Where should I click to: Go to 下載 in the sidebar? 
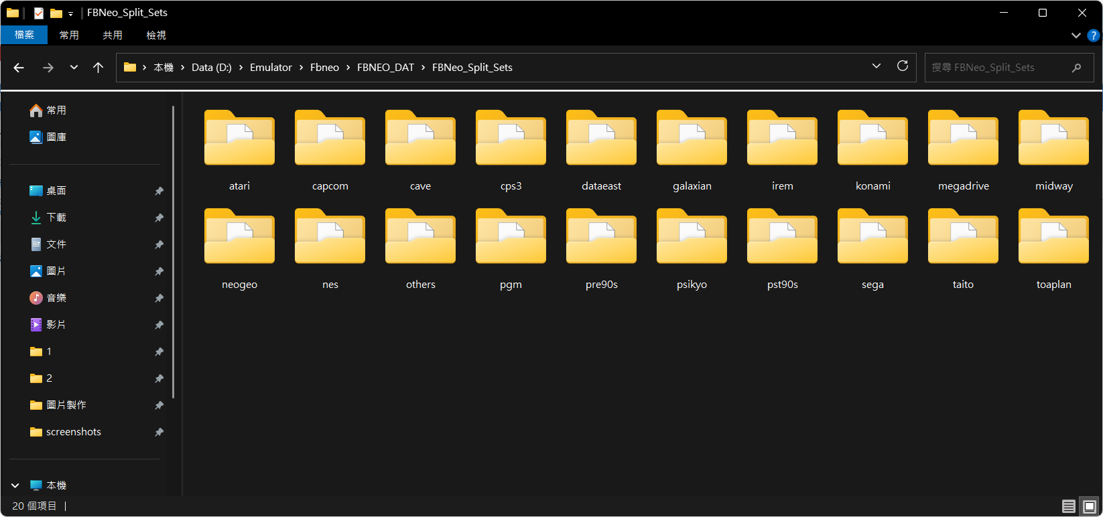(x=56, y=218)
